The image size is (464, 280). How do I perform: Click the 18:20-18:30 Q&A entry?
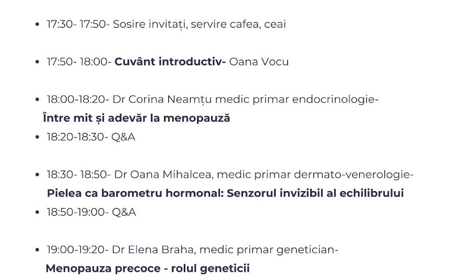click(91, 137)
